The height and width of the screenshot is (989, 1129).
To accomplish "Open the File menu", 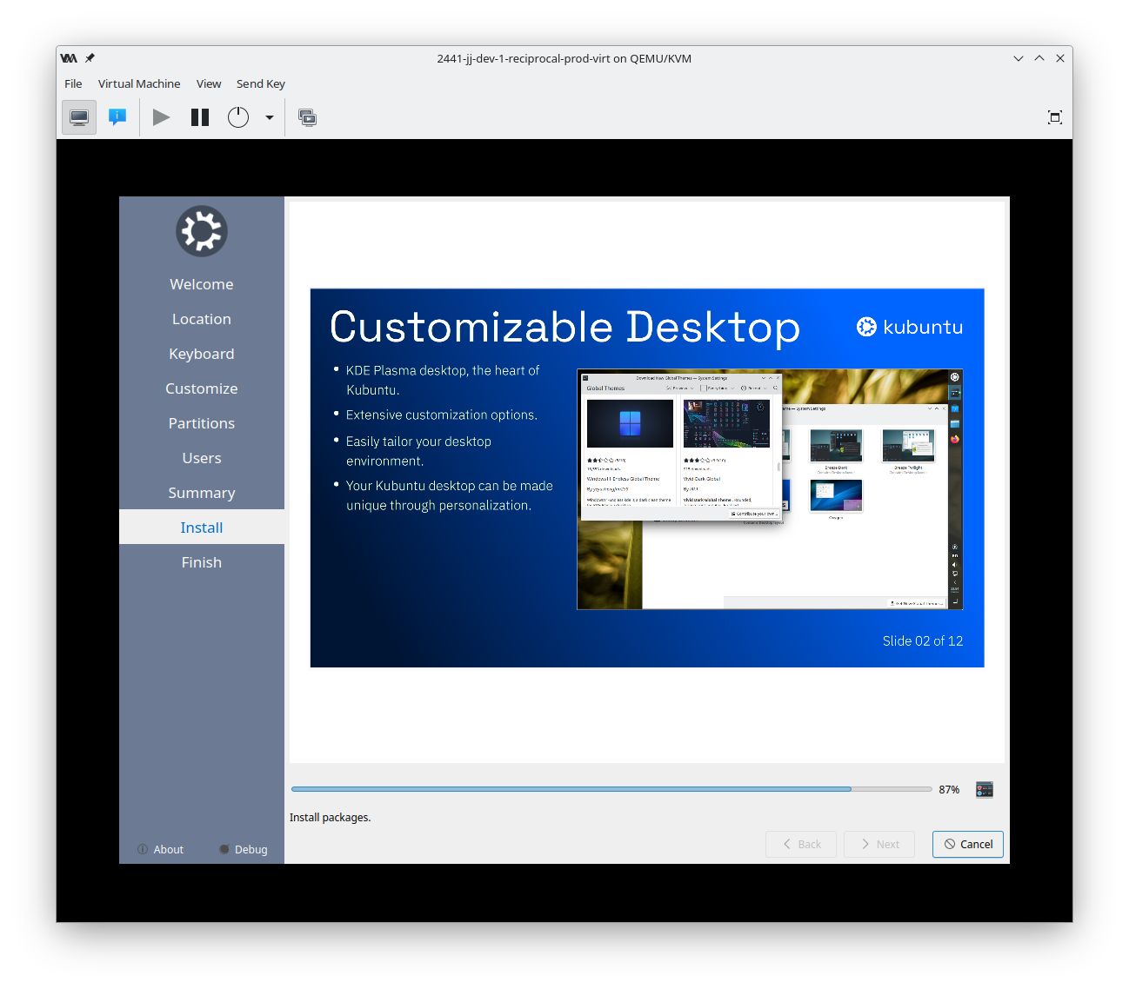I will (73, 83).
